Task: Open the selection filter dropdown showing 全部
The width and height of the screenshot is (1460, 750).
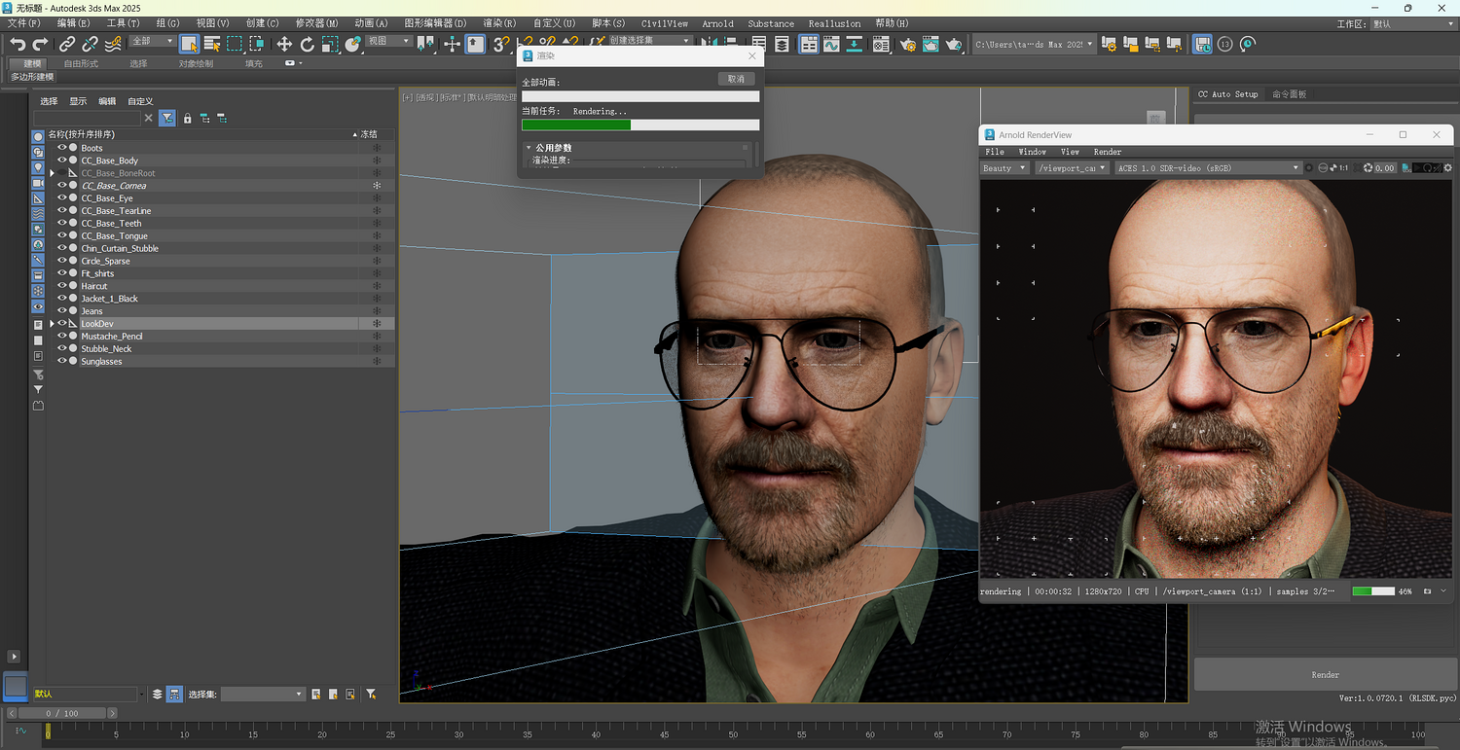Action: pyautogui.click(x=152, y=42)
